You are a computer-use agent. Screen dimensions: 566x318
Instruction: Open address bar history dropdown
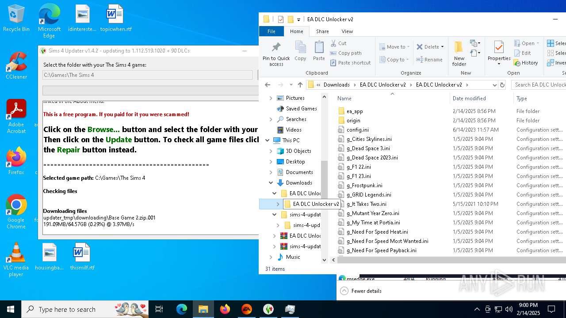(x=494, y=85)
